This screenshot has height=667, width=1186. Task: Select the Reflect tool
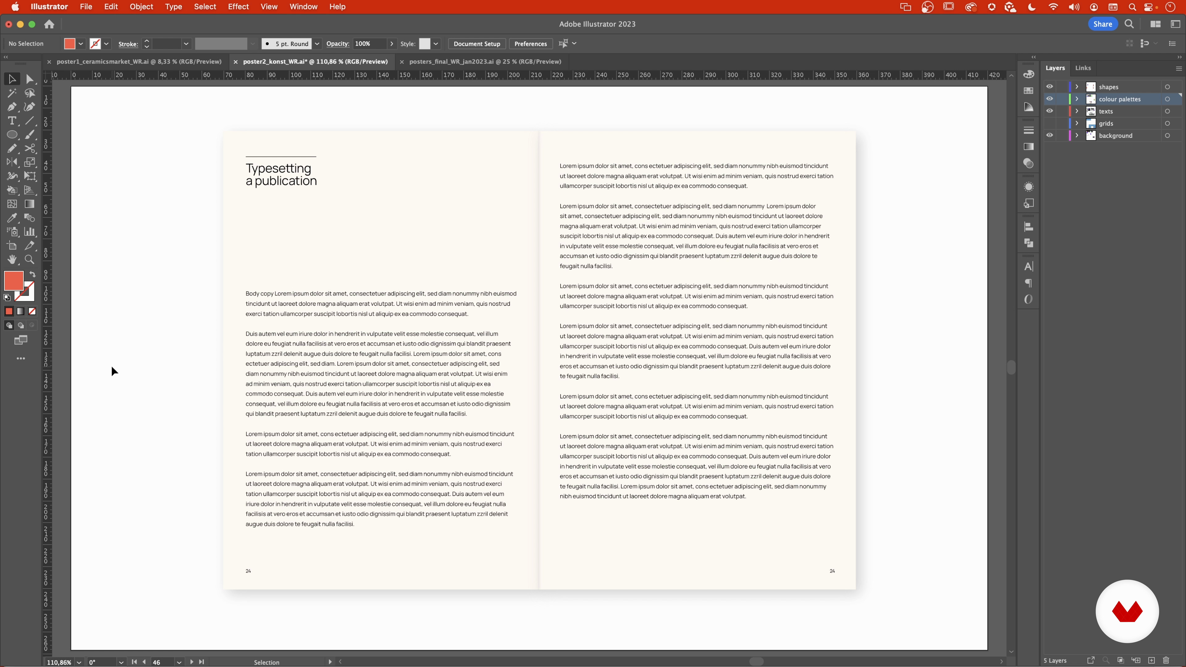(x=12, y=162)
